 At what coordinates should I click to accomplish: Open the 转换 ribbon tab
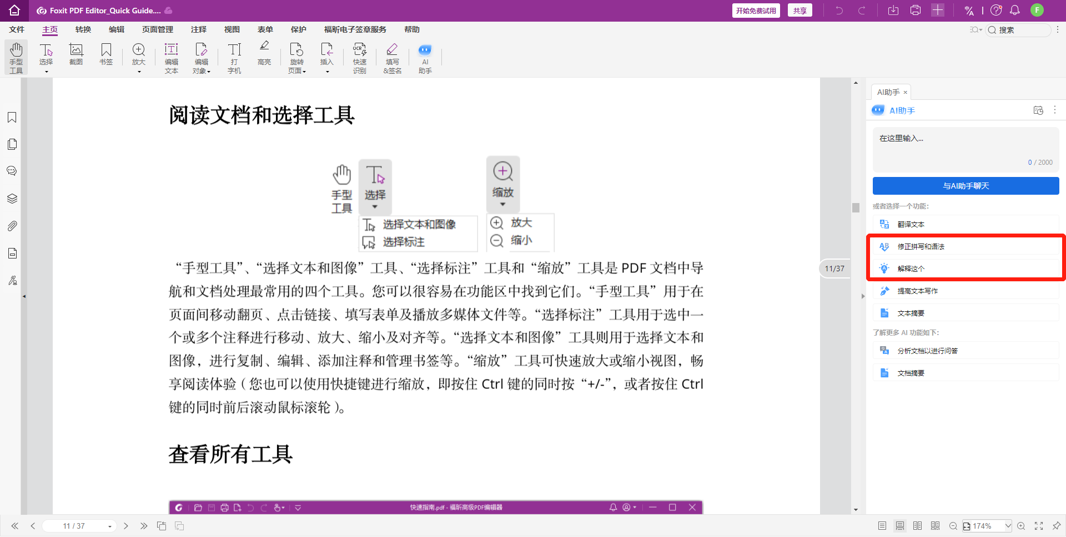[x=83, y=29]
